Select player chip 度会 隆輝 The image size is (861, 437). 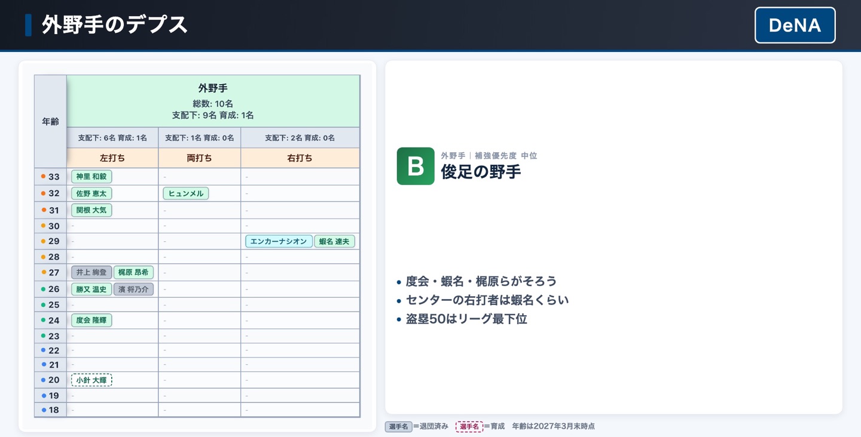coord(91,320)
